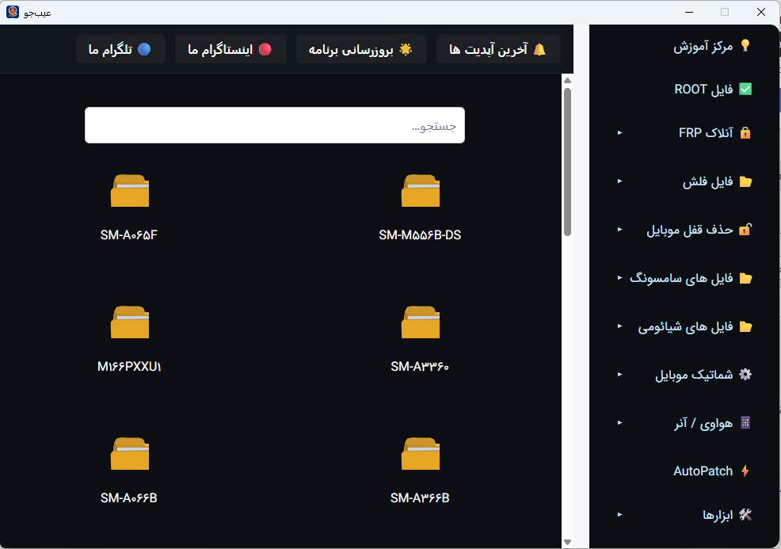Click the unlock icon beside حذف قفل موبایل

coord(745,229)
